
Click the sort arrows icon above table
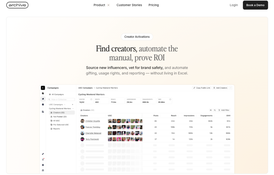pos(215,110)
